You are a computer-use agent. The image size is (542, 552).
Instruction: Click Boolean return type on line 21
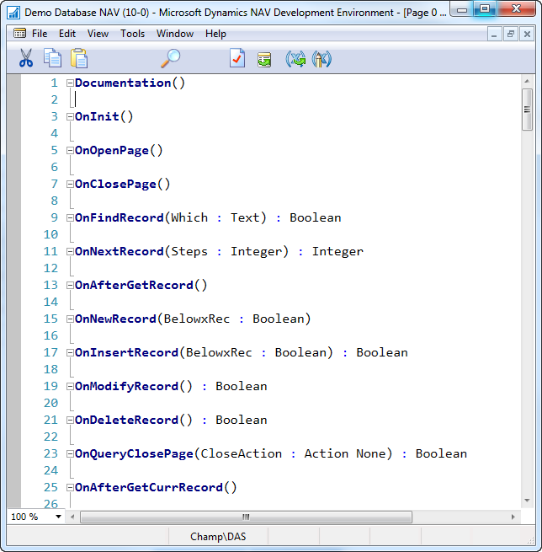click(x=242, y=420)
